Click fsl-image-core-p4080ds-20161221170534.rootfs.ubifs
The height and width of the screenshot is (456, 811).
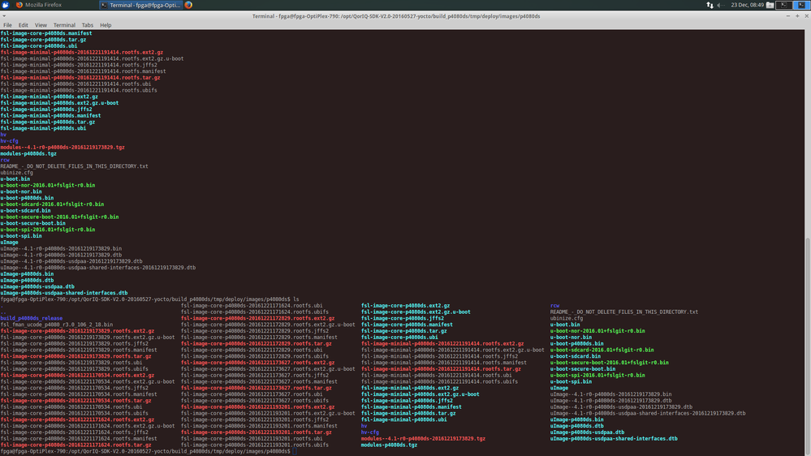[75, 413]
